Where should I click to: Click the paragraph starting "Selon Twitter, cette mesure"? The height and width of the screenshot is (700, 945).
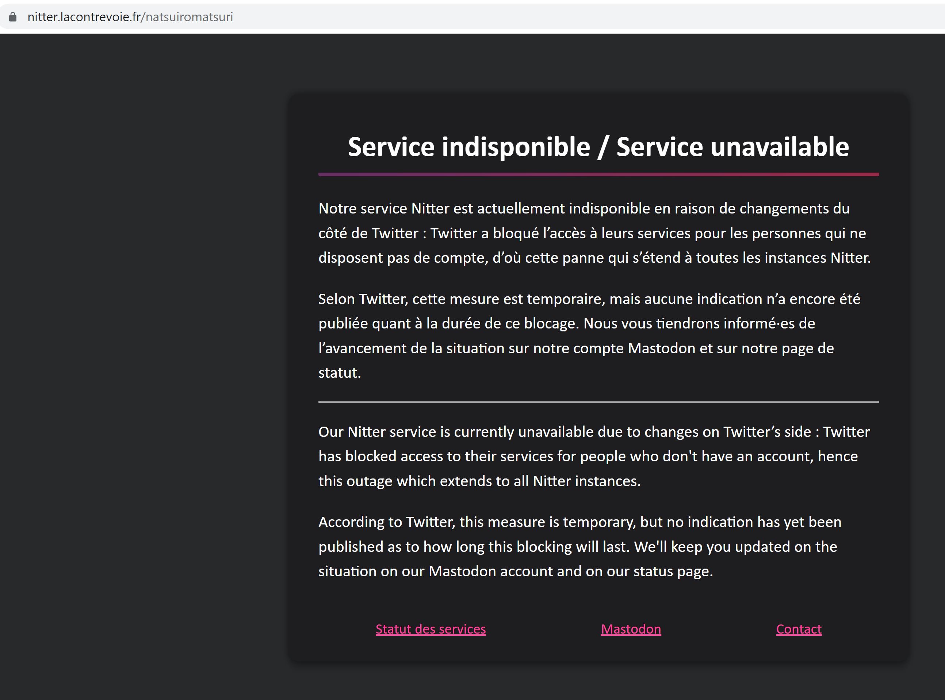coord(589,336)
